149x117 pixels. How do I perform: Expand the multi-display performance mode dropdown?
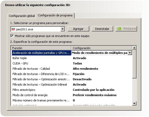[x=130, y=53]
